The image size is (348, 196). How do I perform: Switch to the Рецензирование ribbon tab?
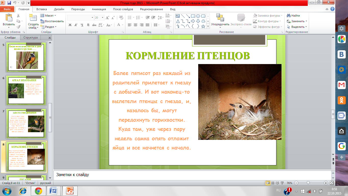[152, 9]
